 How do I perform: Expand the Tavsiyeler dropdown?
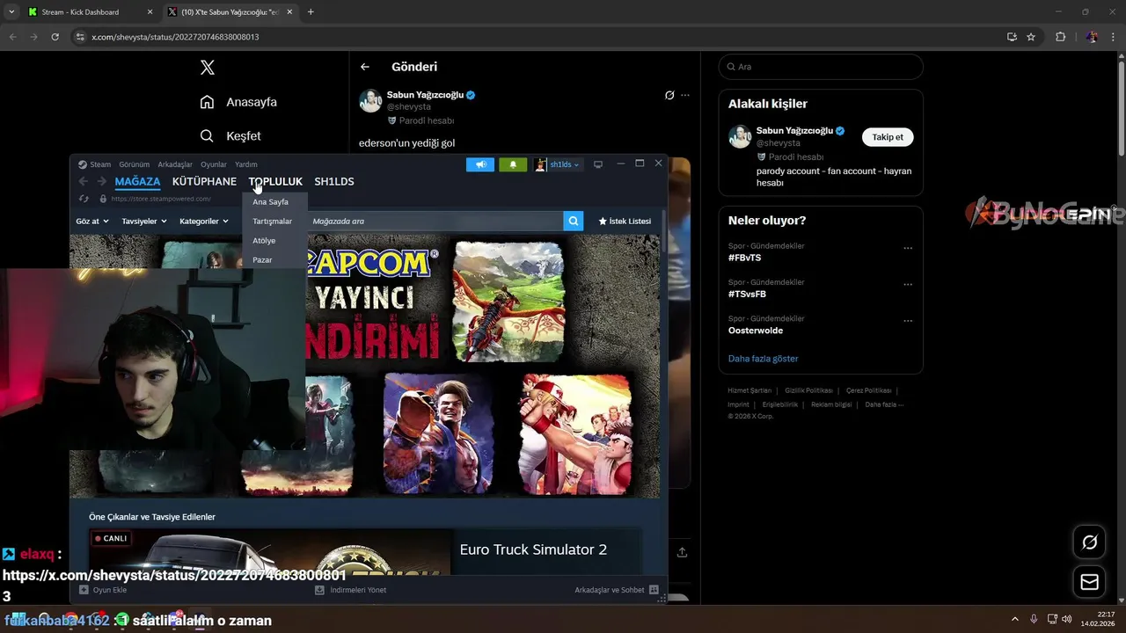pos(144,221)
